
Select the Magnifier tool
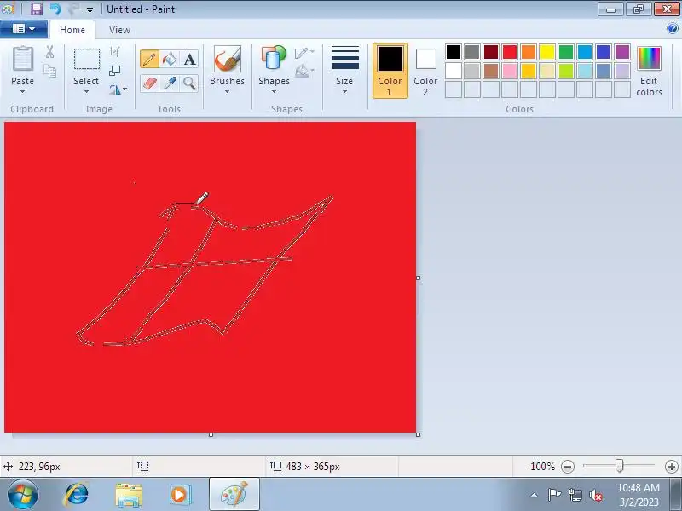(189, 83)
